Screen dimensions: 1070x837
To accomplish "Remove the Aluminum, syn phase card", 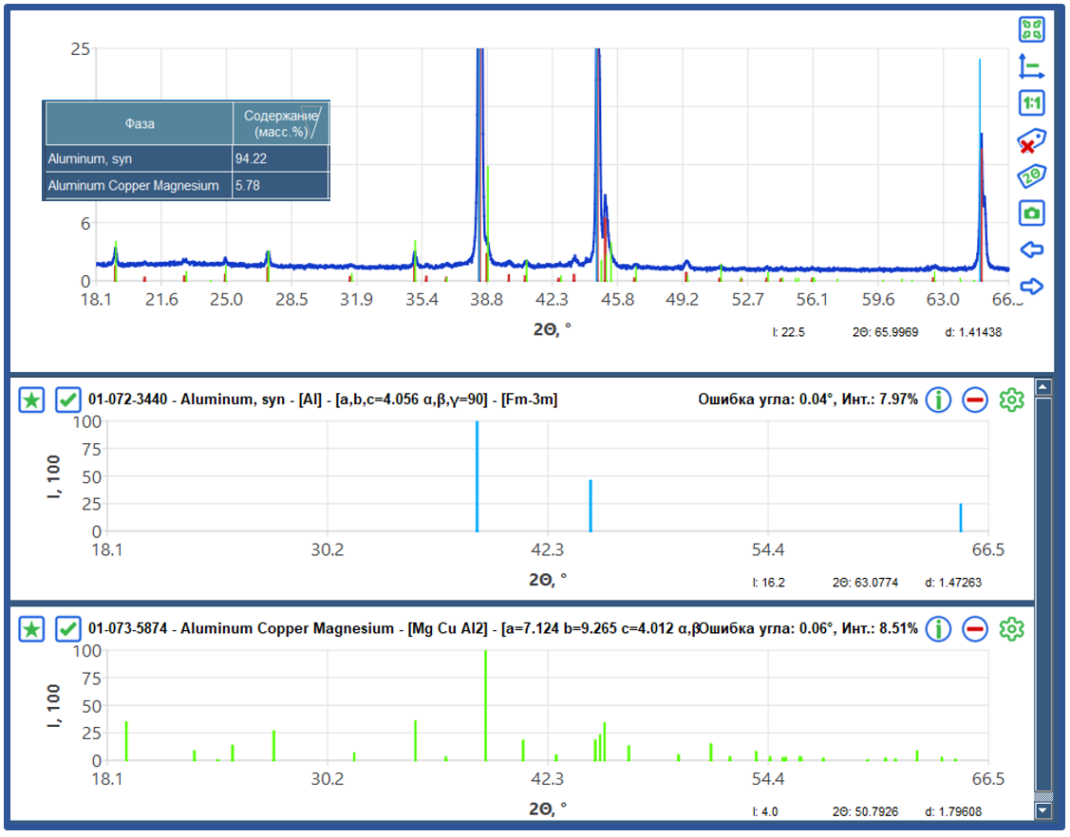I will (x=975, y=400).
